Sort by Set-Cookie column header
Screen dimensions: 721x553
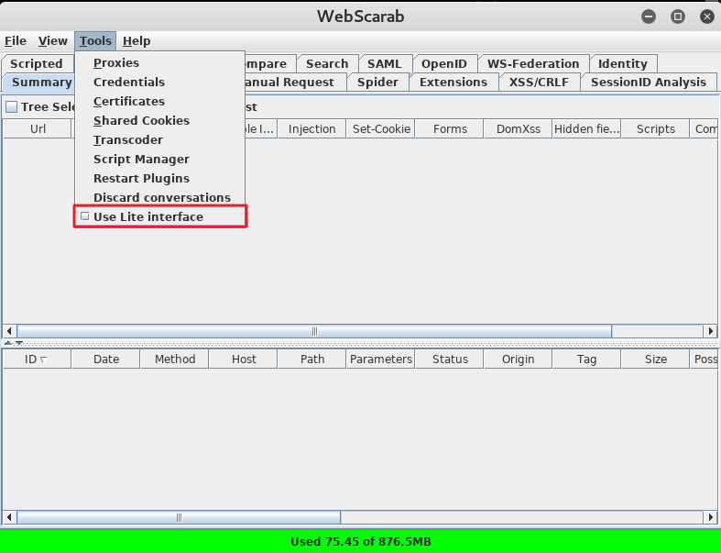[x=381, y=129]
